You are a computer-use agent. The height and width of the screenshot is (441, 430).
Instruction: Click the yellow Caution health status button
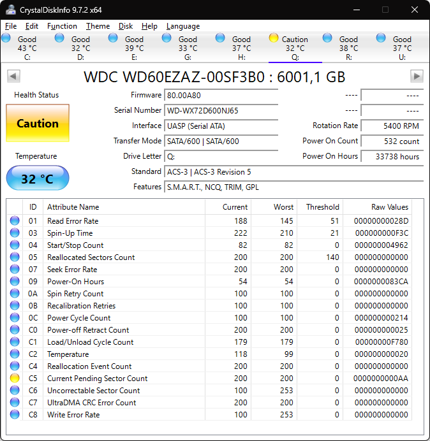(x=38, y=124)
